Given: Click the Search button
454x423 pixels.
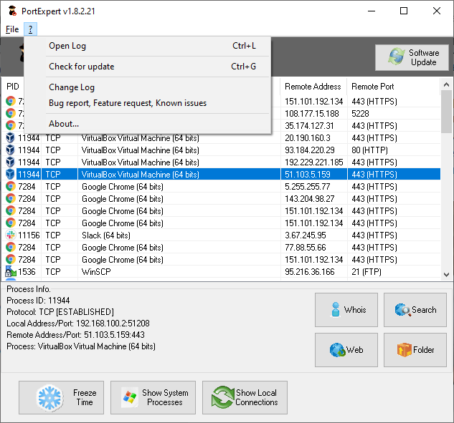Looking at the screenshot, I should [x=415, y=310].
